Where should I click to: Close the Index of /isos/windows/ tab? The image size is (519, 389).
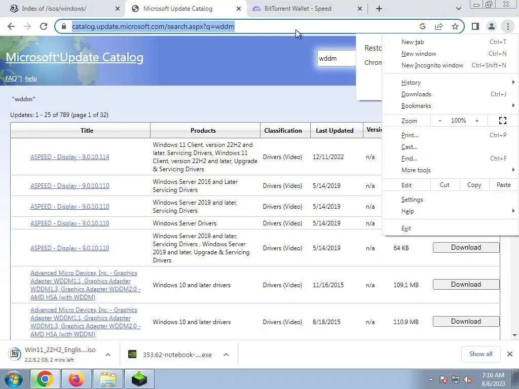(118, 9)
